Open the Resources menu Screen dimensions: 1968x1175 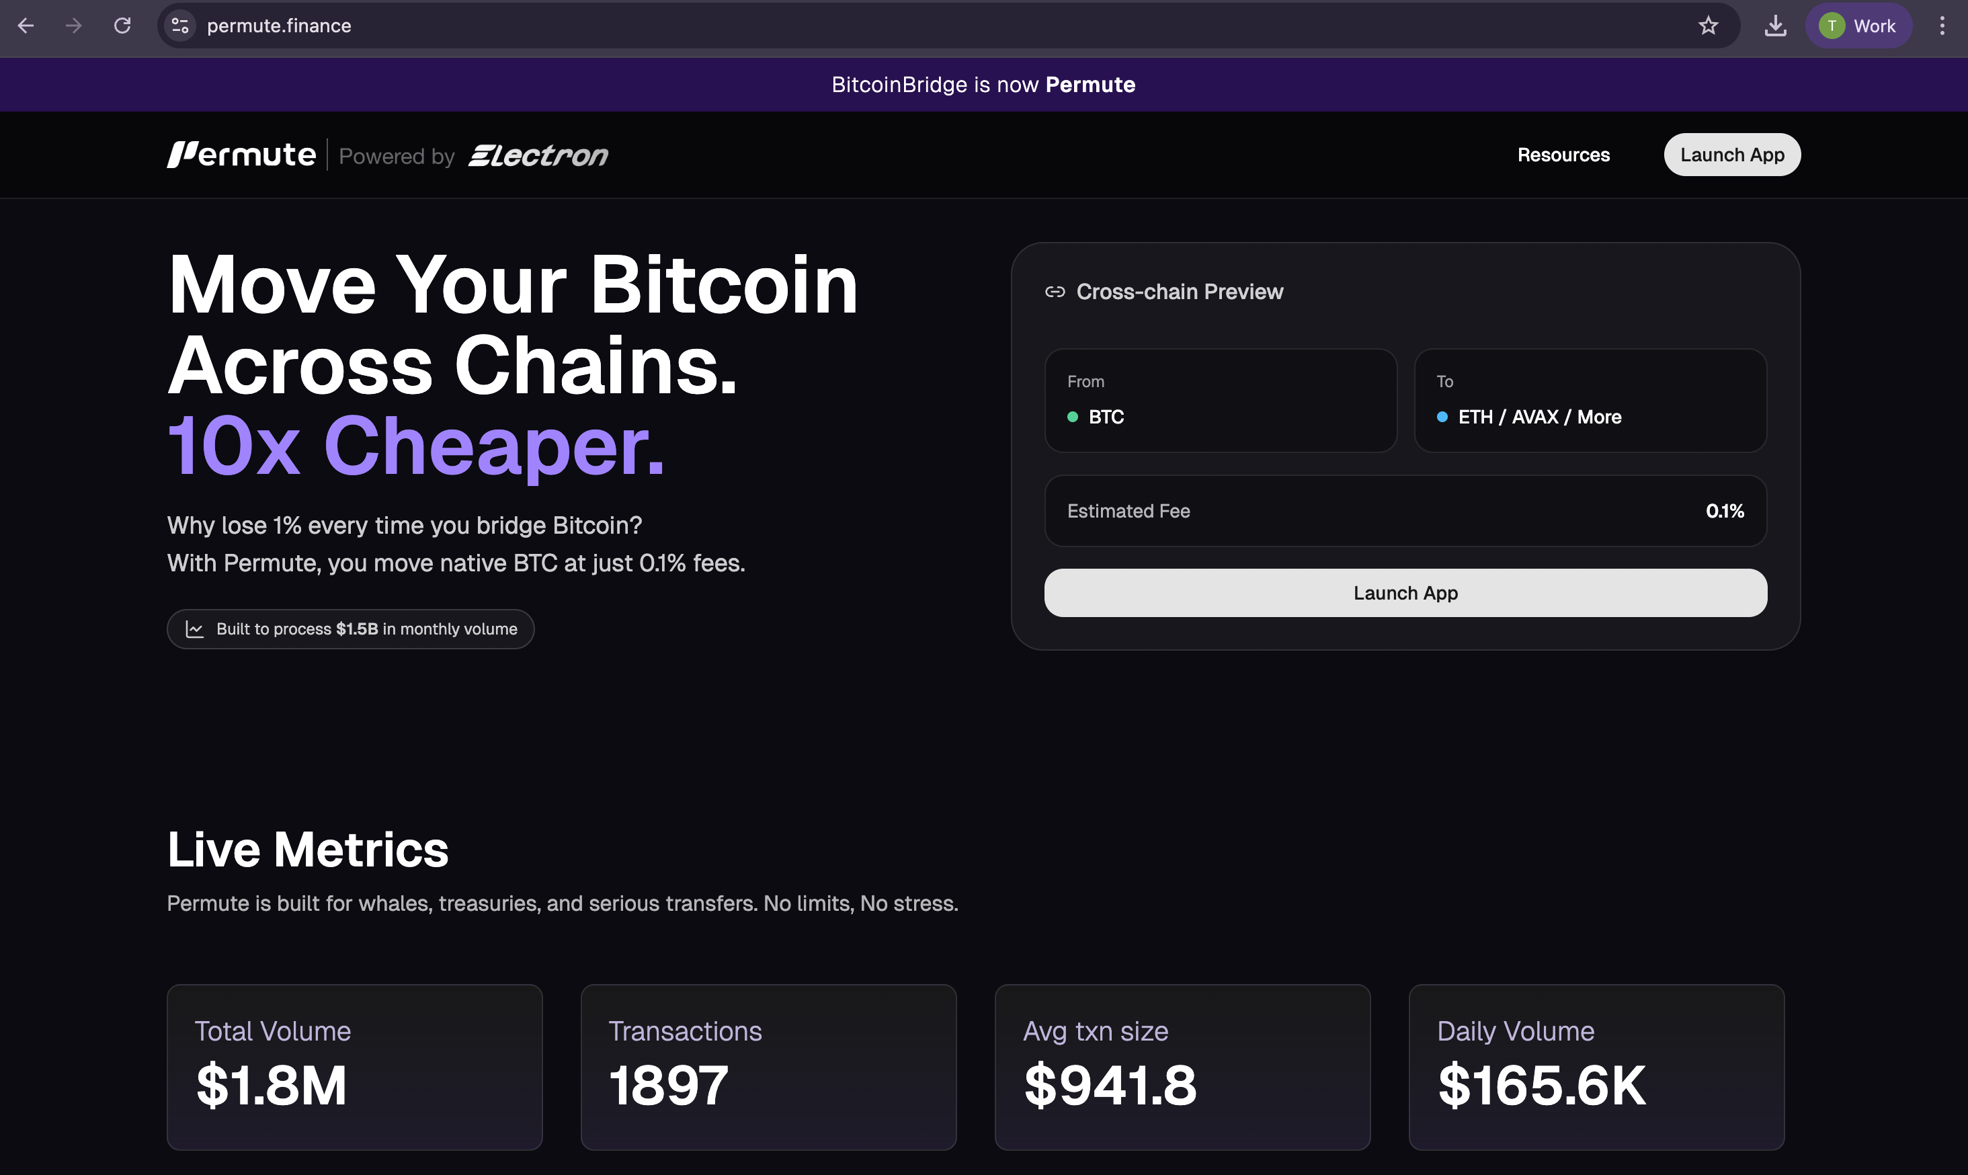(1563, 155)
